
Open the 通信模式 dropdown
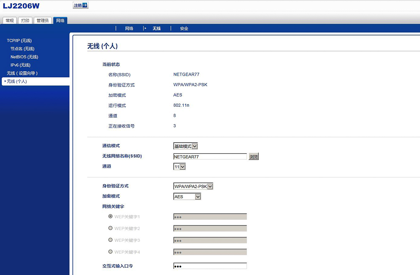point(185,146)
